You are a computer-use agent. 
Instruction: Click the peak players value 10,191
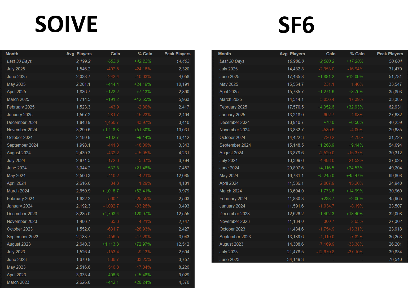click(x=183, y=84)
